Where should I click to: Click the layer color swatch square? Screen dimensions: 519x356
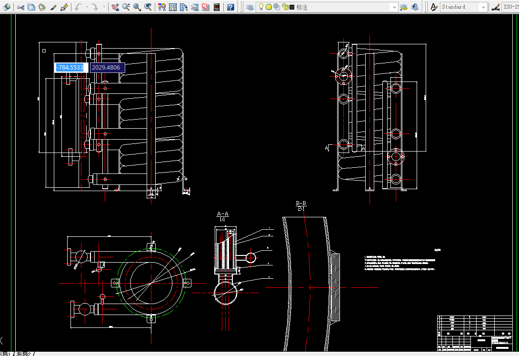click(292, 7)
